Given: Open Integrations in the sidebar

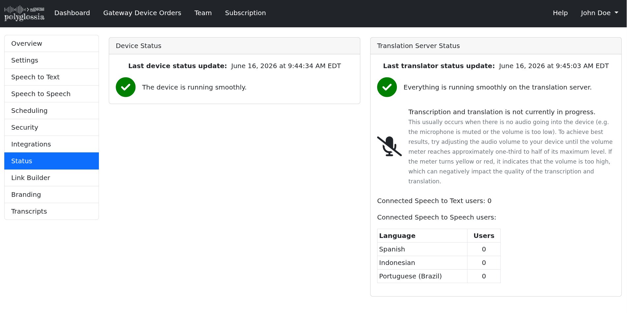Looking at the screenshot, I should pos(51,144).
